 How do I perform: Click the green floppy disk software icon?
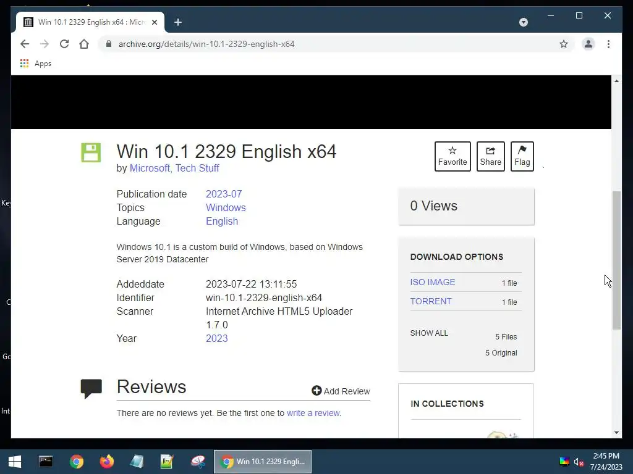point(91,152)
